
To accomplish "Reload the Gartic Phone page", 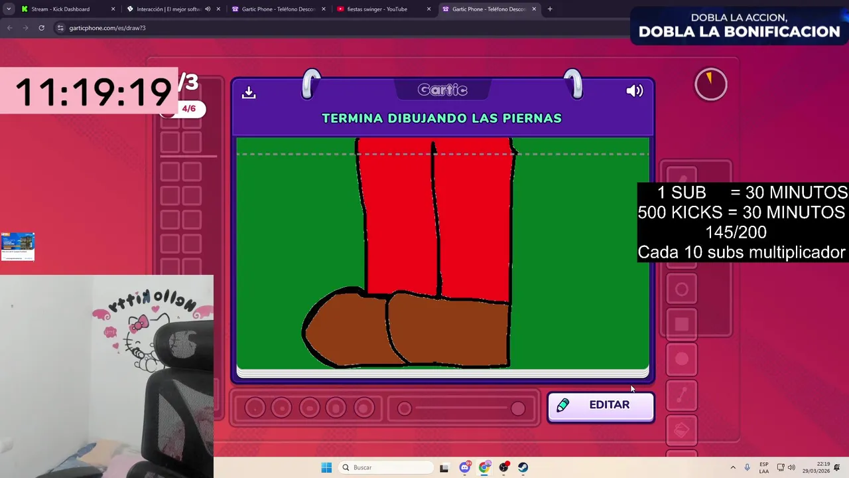I will [x=41, y=28].
